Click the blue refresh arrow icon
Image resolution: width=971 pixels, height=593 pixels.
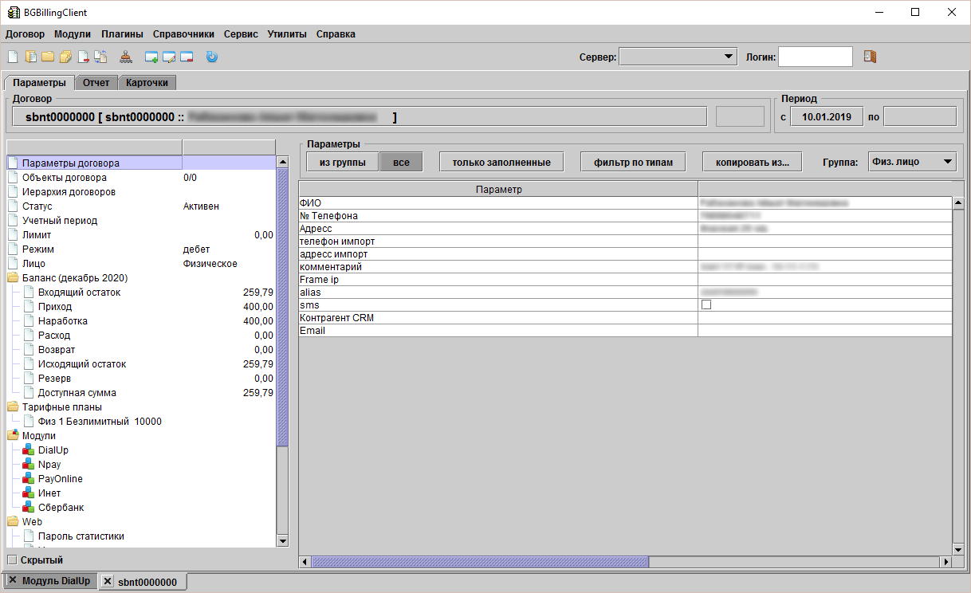(x=211, y=57)
